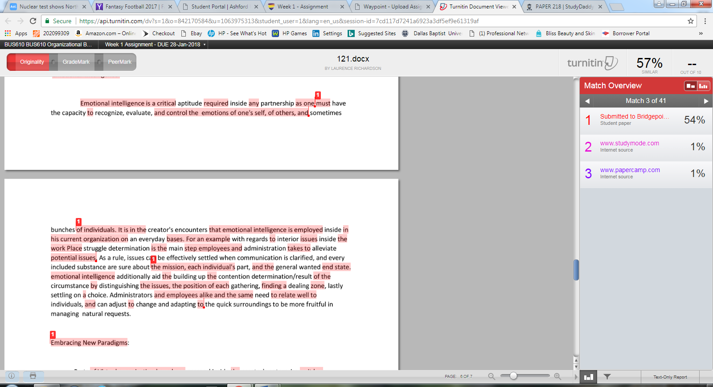Open the filter and settings funnel icon
Viewport: 713px width, 387px height.
607,377
